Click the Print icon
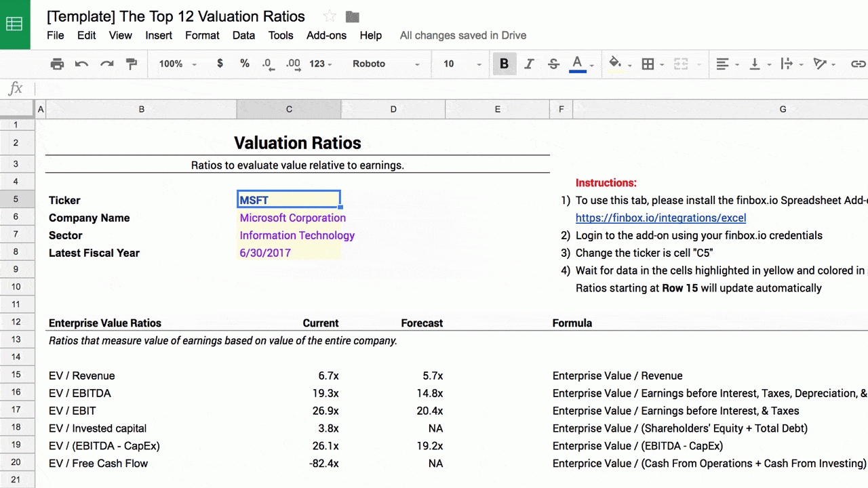868x488 pixels. pyautogui.click(x=58, y=64)
